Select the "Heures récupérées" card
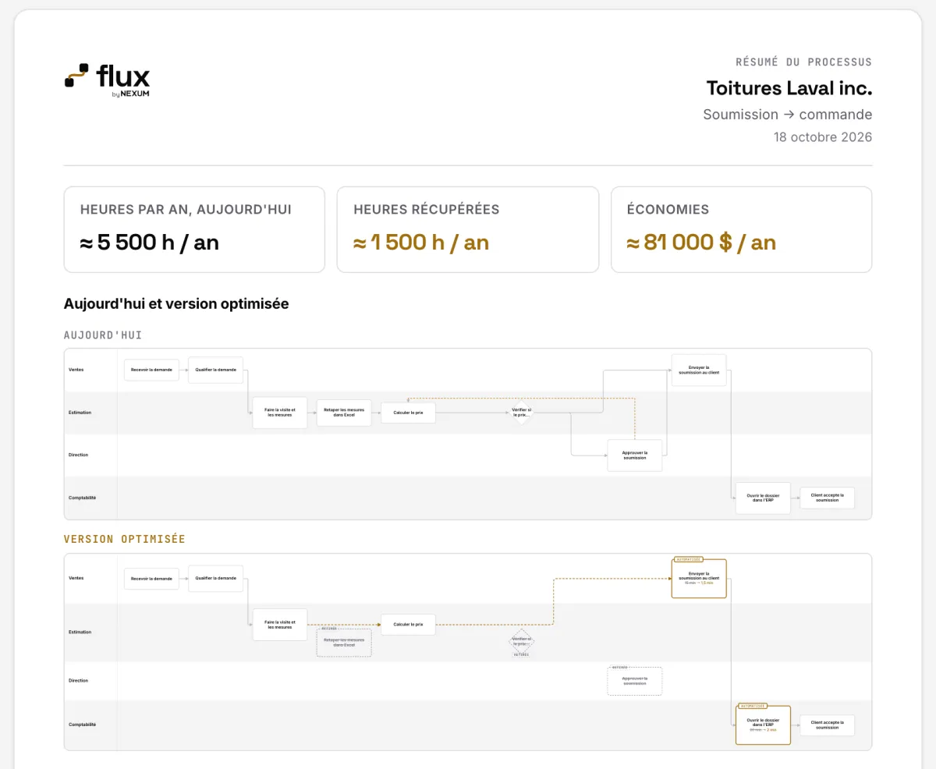The width and height of the screenshot is (936, 769). (x=468, y=229)
